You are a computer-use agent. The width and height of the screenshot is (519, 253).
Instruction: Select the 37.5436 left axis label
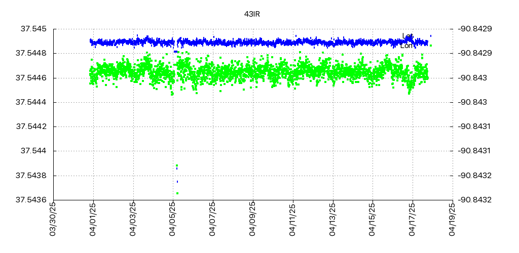click(31, 200)
